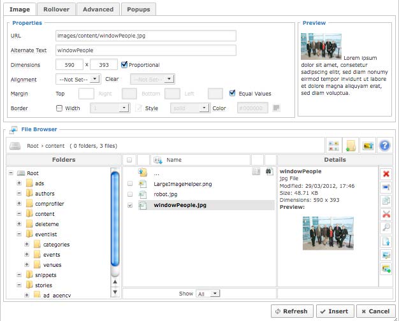
Task: Uncheck the Proportional checkbox
Action: click(x=125, y=64)
